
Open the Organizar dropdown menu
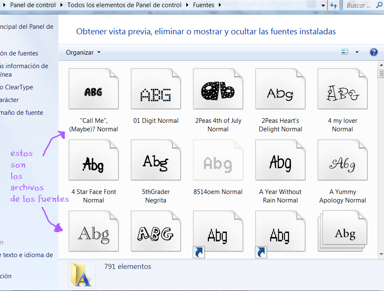82,52
